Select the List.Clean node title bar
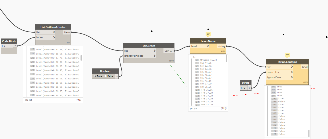328x139 pixels. [x=149, y=46]
